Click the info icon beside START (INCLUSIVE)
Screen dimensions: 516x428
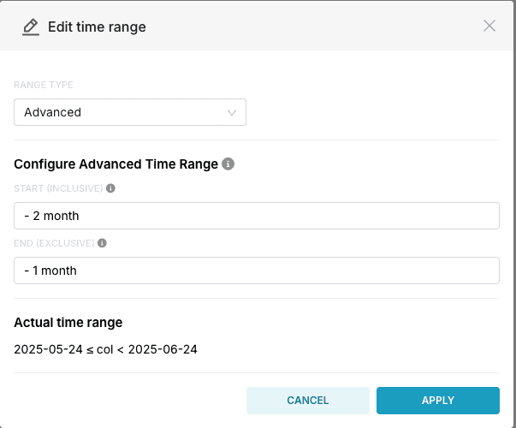click(110, 188)
